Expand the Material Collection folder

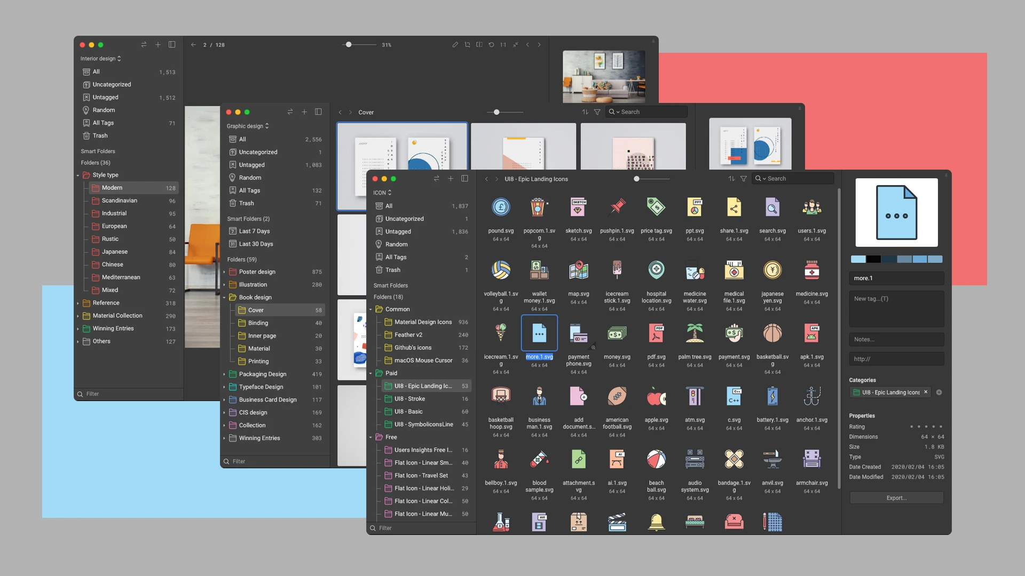click(78, 315)
